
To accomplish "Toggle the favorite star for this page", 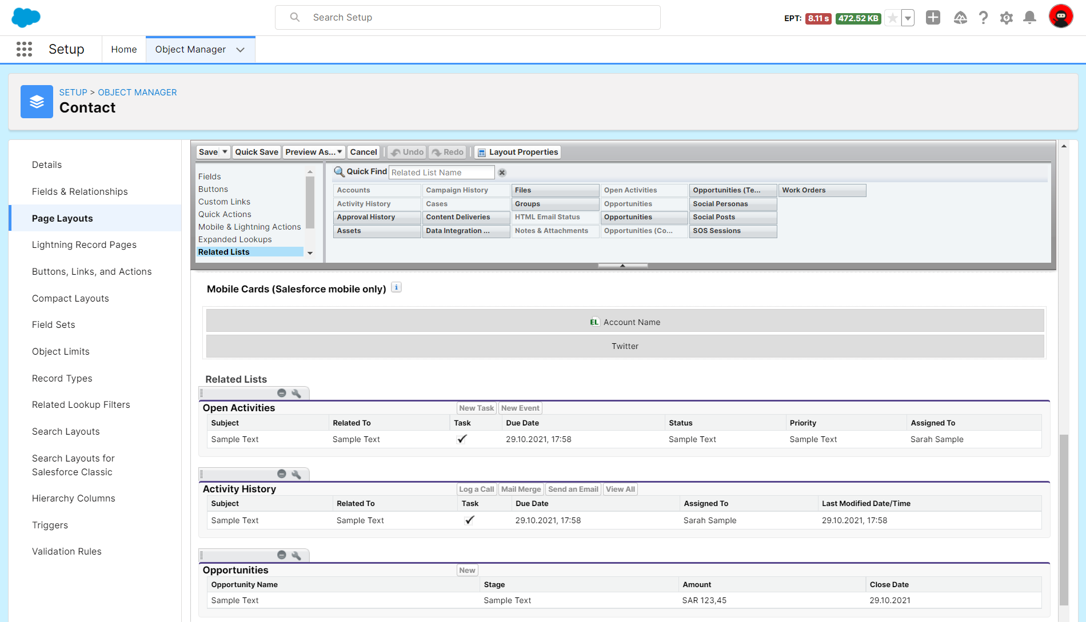I will 892,18.
